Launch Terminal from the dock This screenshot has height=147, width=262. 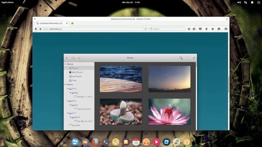pos(106,142)
